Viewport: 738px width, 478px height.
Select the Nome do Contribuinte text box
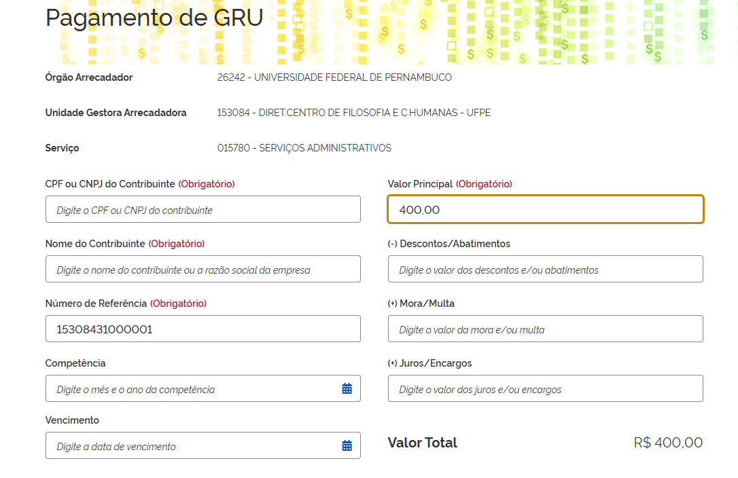pyautogui.click(x=203, y=269)
